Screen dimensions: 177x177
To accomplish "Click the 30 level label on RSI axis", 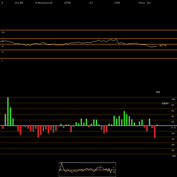I will tap(2, 52).
